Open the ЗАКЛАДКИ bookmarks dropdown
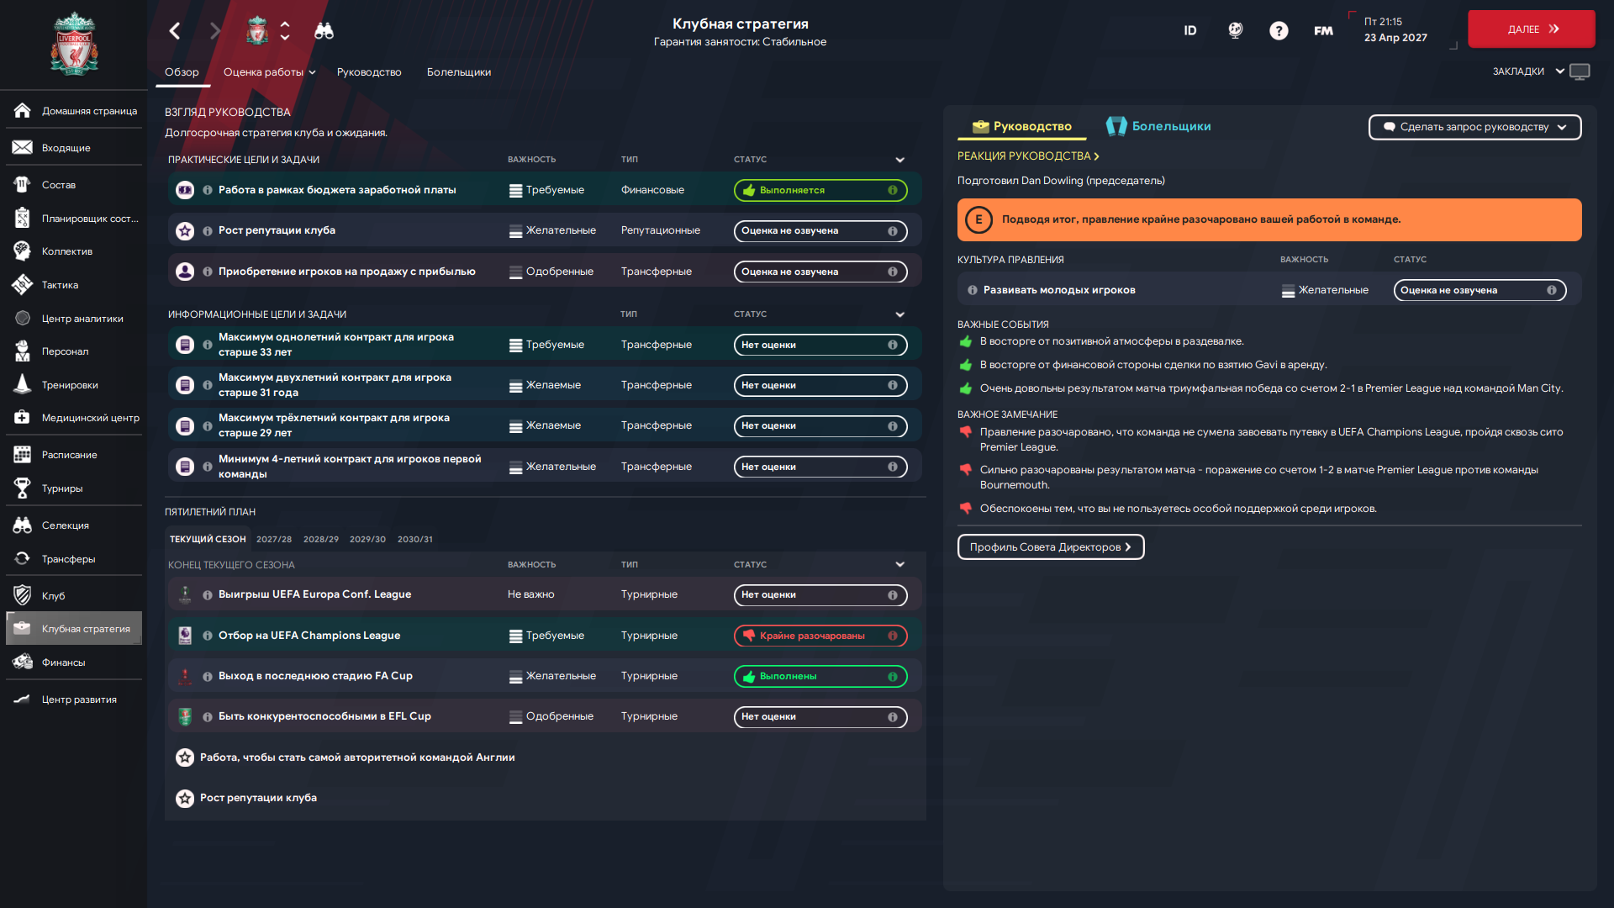The image size is (1614, 908). 1527,71
